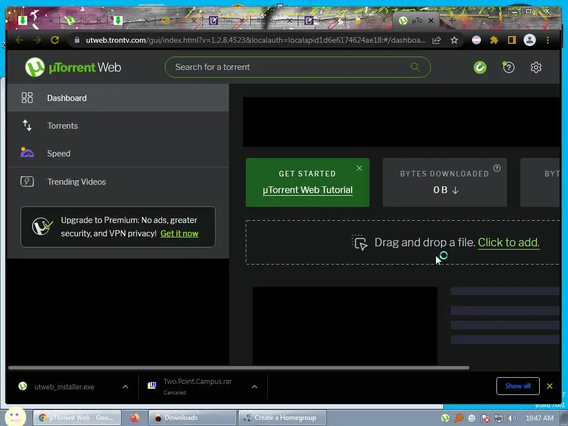Switch to the 'Go' browser tab
Screen dimensions: 568x426
[x=369, y=21]
